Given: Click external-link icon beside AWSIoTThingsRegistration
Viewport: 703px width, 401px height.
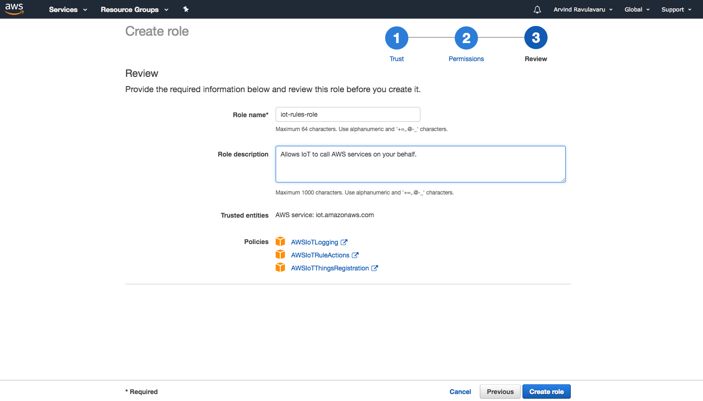Looking at the screenshot, I should click(x=374, y=268).
